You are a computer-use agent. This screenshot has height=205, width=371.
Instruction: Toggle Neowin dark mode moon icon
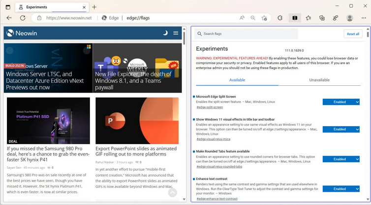(x=166, y=33)
